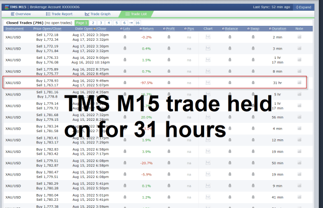
Task: Open note icon for the 41 min trade
Action: click(300, 197)
